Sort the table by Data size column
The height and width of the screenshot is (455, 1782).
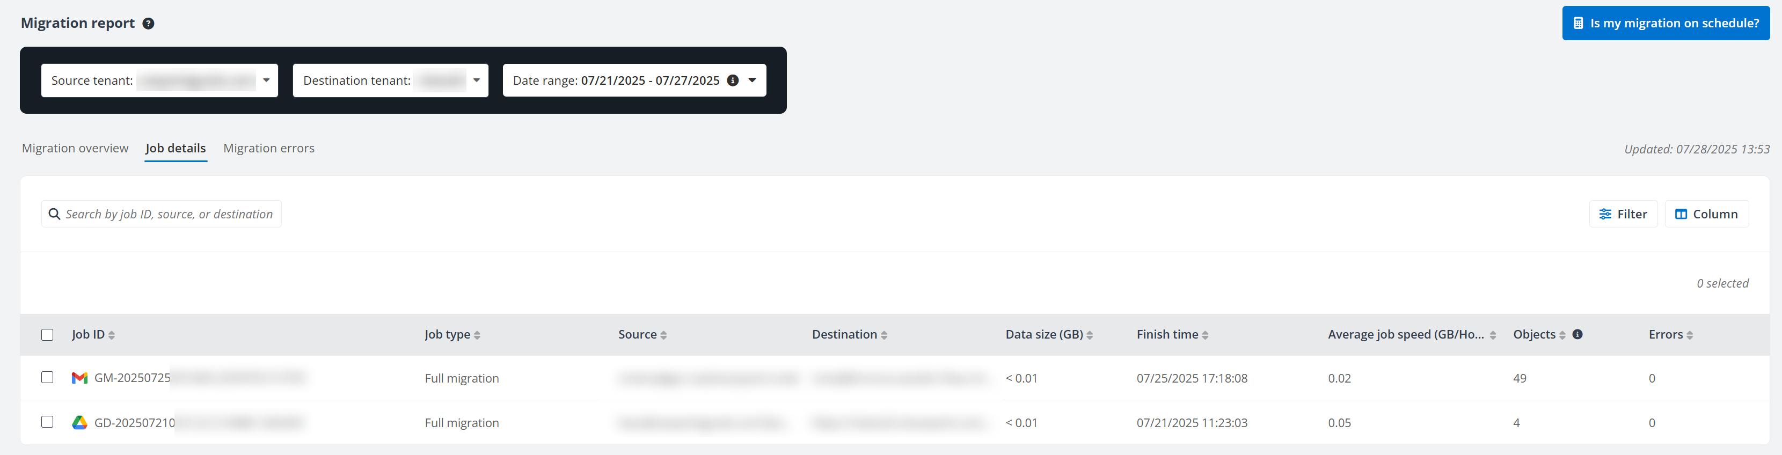(x=1090, y=334)
